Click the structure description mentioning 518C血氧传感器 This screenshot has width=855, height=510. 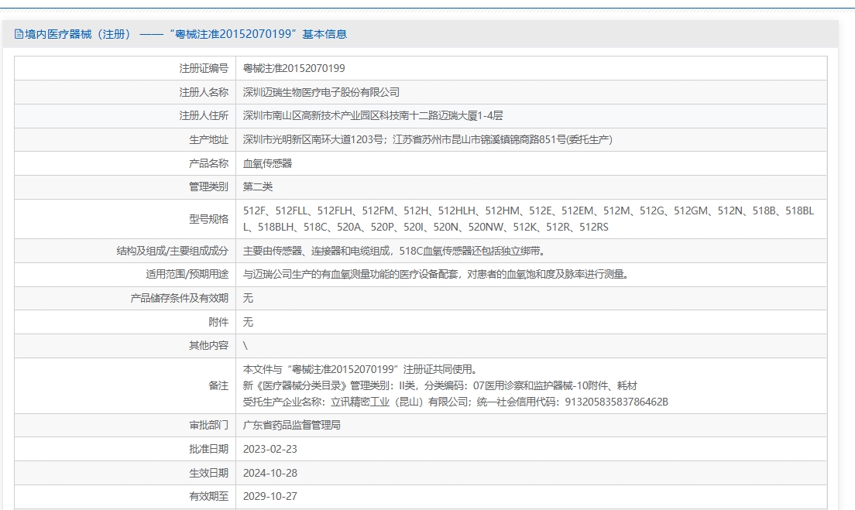[394, 251]
